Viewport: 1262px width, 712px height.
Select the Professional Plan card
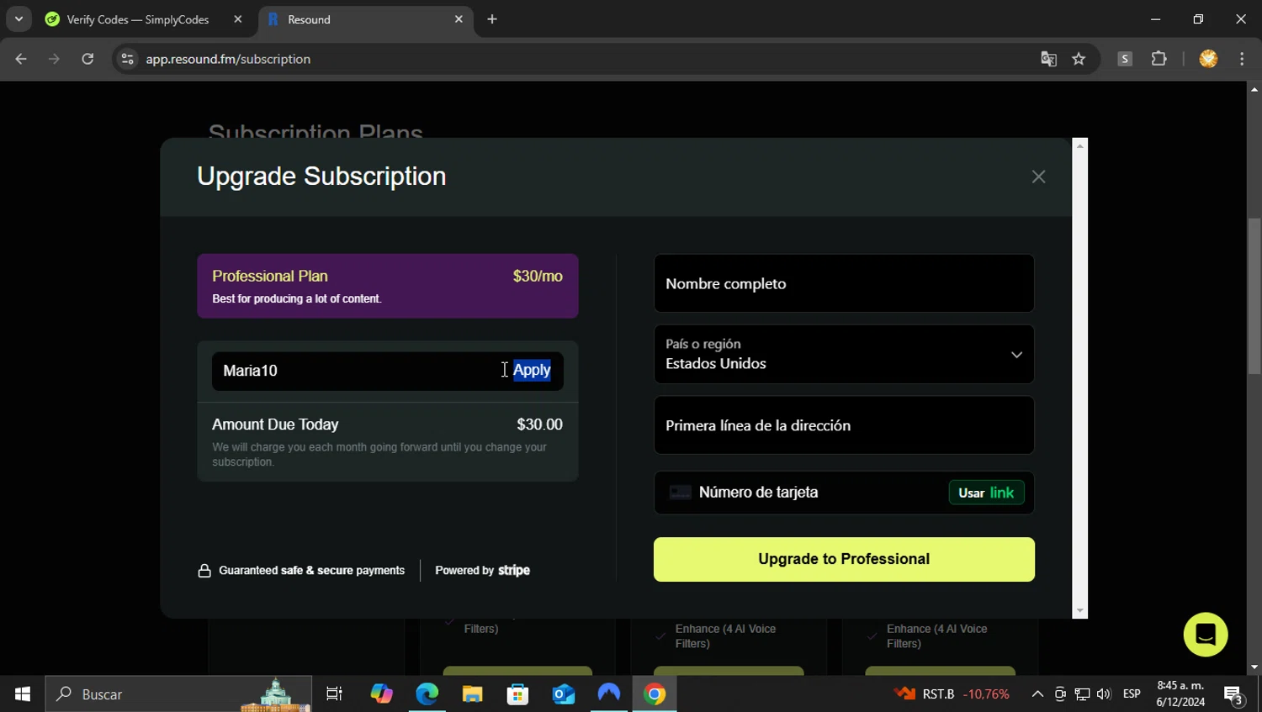(x=388, y=286)
